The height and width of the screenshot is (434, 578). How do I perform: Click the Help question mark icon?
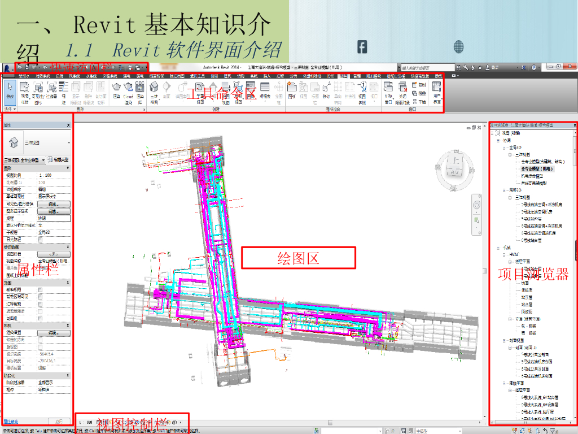pyautogui.click(x=533, y=67)
